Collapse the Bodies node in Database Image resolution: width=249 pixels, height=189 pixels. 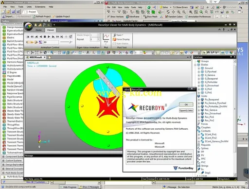195,65
